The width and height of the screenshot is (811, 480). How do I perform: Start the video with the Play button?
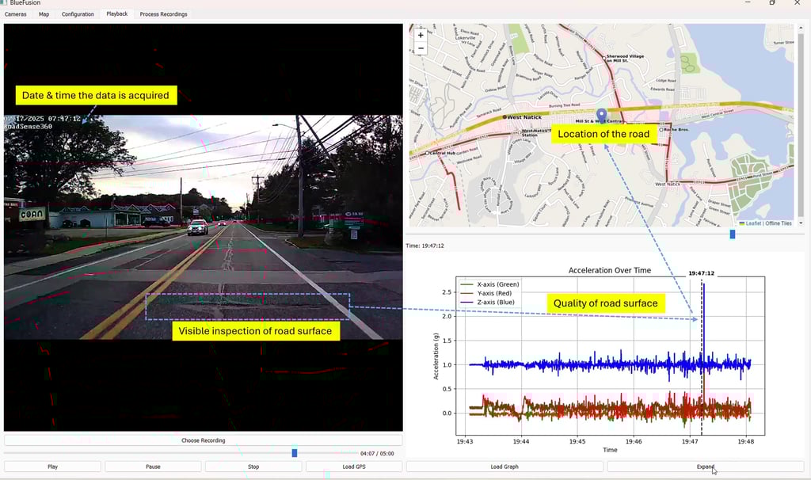pyautogui.click(x=53, y=467)
